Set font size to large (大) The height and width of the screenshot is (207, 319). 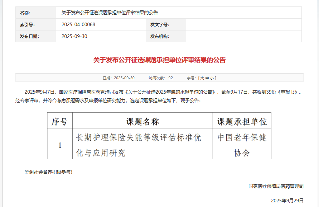(x=202, y=78)
